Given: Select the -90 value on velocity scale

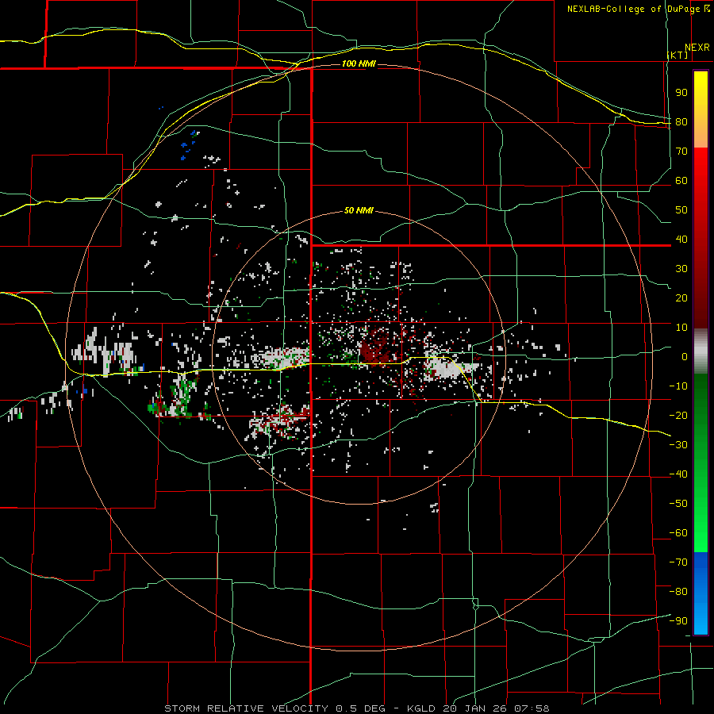Looking at the screenshot, I should point(678,620).
